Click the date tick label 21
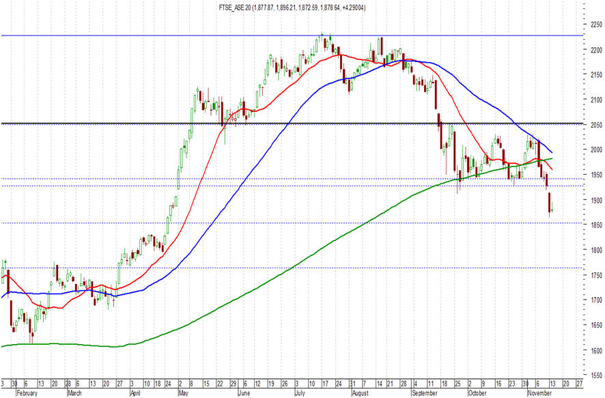This screenshot has height=398, width=605. coord(390,384)
